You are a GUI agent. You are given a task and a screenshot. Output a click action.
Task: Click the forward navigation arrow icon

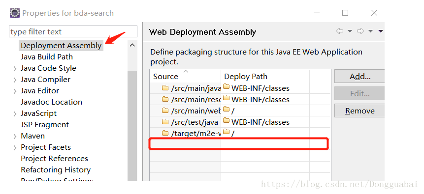pos(360,31)
